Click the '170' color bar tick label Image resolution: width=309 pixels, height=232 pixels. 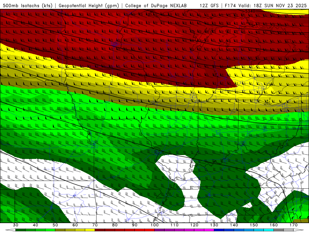click(294, 225)
